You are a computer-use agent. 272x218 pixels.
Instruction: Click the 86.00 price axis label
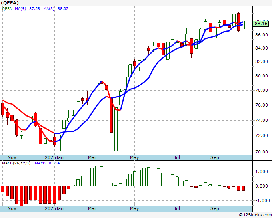[x=262, y=35]
